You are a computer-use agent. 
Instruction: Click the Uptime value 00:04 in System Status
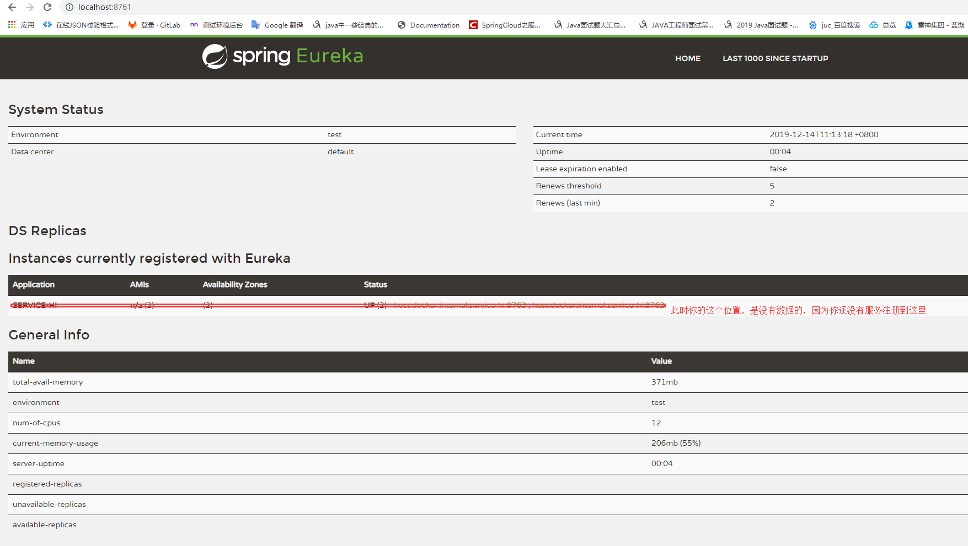(x=780, y=152)
